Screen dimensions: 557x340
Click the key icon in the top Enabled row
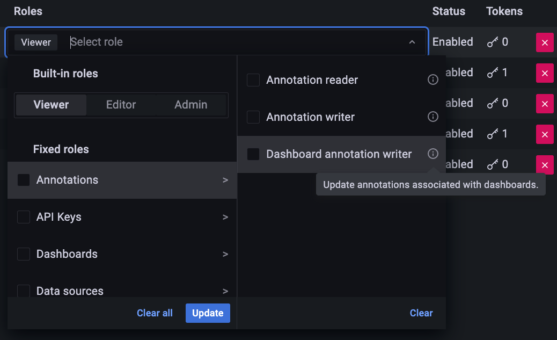tap(492, 42)
